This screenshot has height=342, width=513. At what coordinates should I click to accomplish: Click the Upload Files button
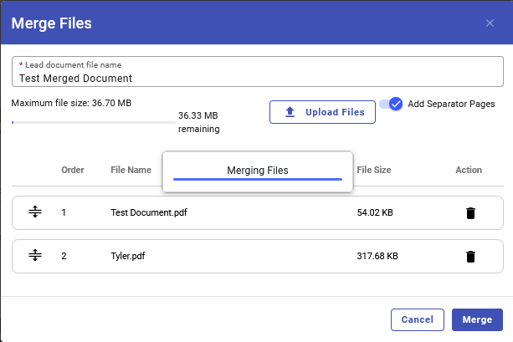tap(322, 112)
